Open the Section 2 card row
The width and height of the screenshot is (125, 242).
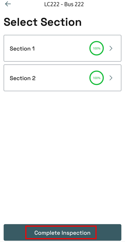pos(62,78)
